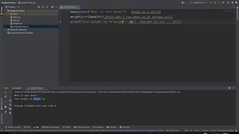Click 'Process finished with exit code 0' text
Viewport: 239px width, 134px height.
click(35, 106)
